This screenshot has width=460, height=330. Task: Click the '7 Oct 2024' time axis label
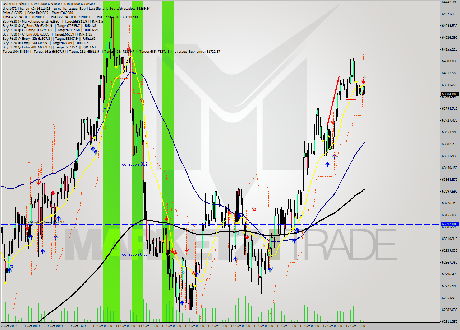(9, 326)
